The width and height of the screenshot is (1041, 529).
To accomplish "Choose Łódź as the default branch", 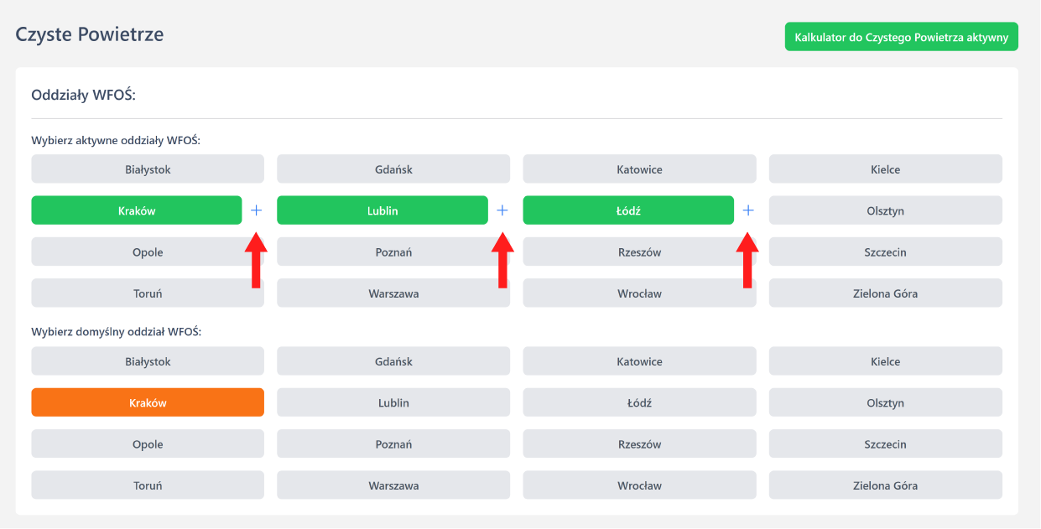I will 639,402.
